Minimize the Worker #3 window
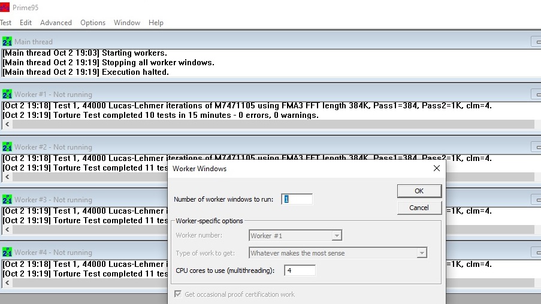 point(537,200)
